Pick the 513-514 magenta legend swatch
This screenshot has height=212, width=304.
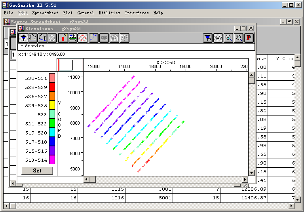coord(52,159)
